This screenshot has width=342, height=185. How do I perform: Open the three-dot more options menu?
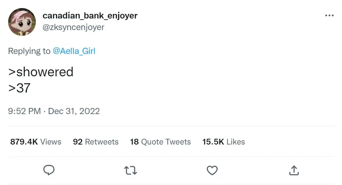pos(329,15)
